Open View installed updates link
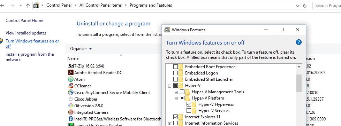The height and width of the screenshot is (126, 341). (26, 33)
